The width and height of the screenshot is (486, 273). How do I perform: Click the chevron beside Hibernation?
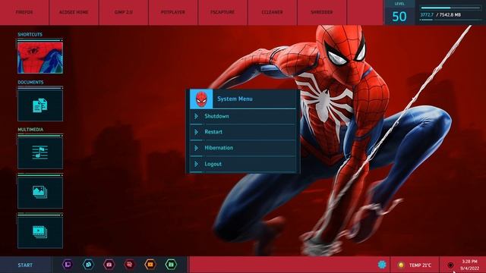click(x=196, y=148)
